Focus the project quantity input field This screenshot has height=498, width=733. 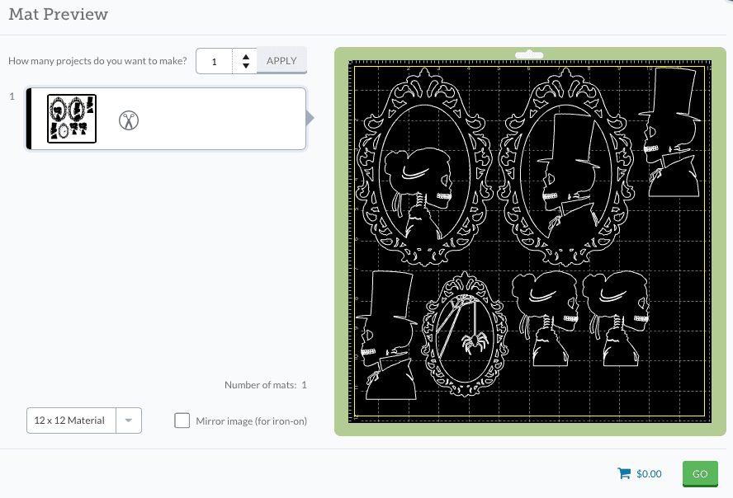(x=214, y=61)
